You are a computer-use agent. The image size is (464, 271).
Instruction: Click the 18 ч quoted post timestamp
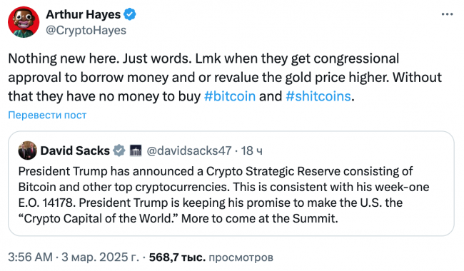pos(251,151)
